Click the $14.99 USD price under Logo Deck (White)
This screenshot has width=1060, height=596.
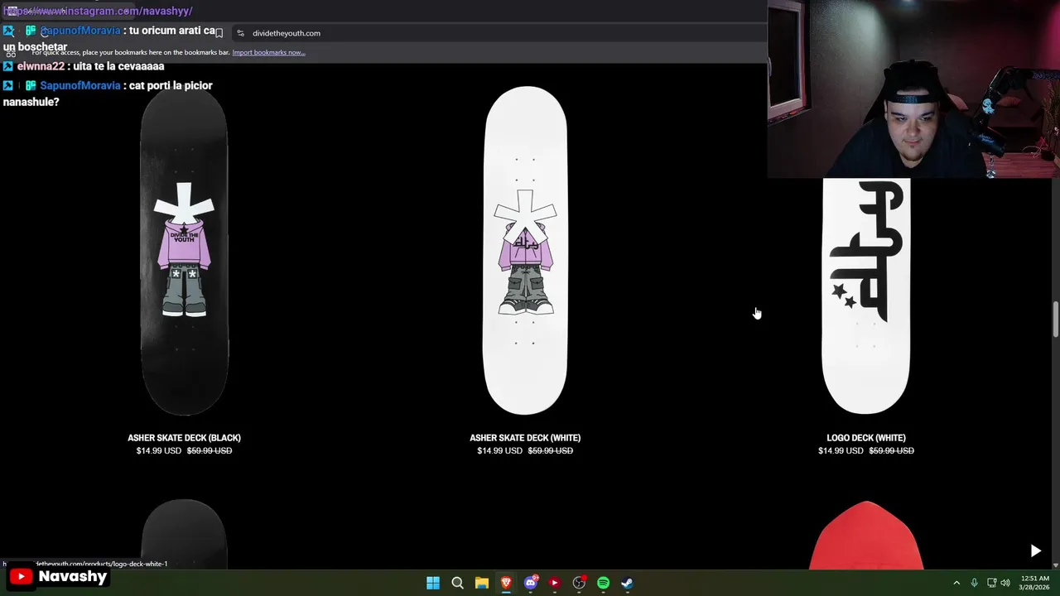(841, 451)
